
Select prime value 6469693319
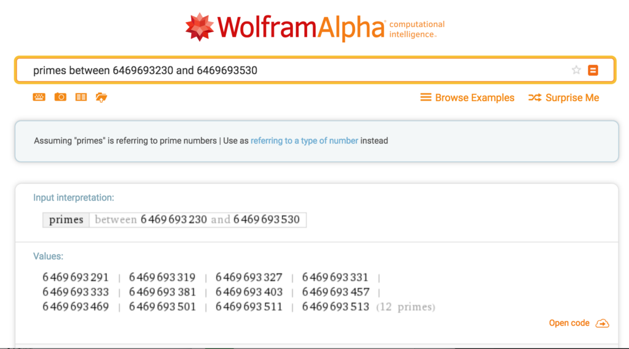(x=162, y=277)
